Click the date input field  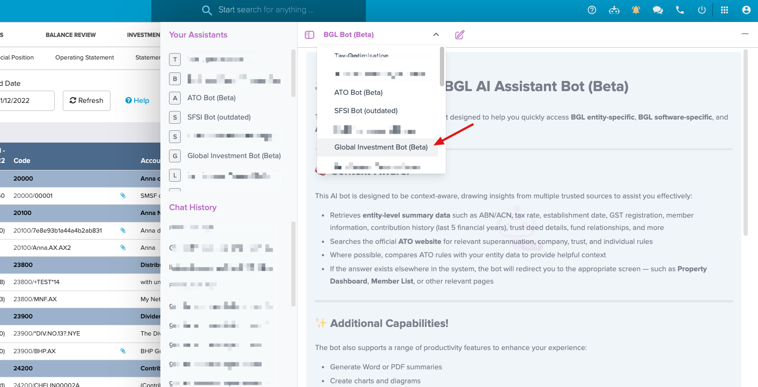coord(27,101)
